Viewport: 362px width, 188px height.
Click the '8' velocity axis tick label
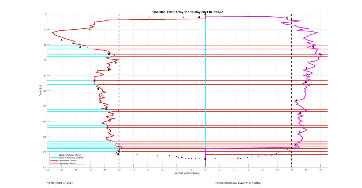coord(263,170)
